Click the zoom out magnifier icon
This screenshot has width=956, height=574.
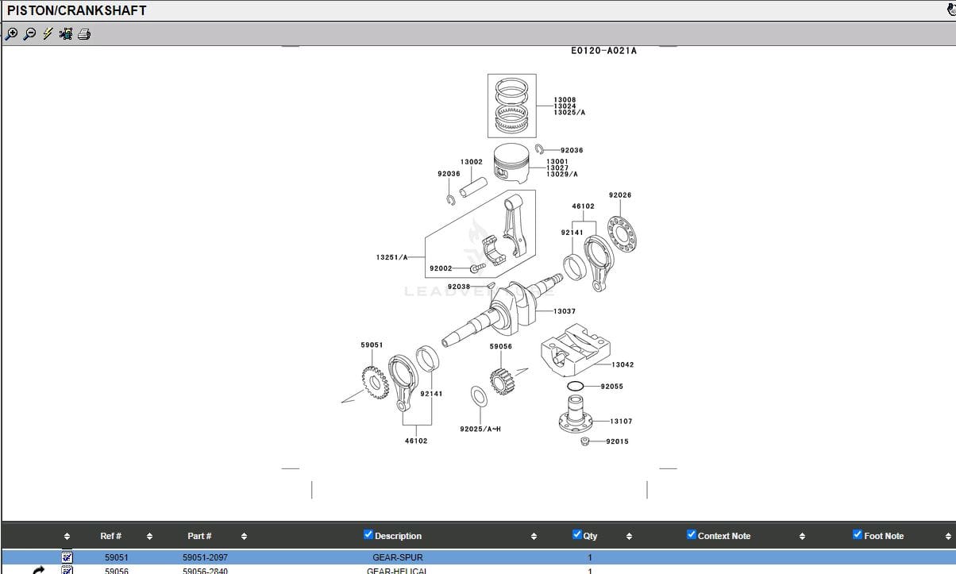coord(29,34)
